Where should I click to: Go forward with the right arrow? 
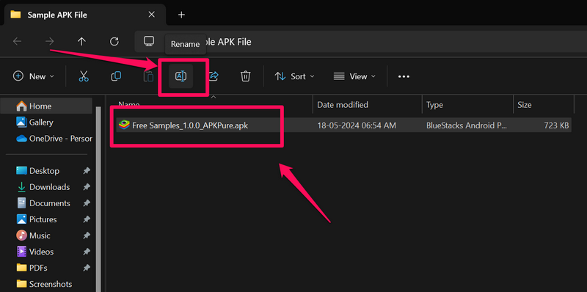[49, 42]
